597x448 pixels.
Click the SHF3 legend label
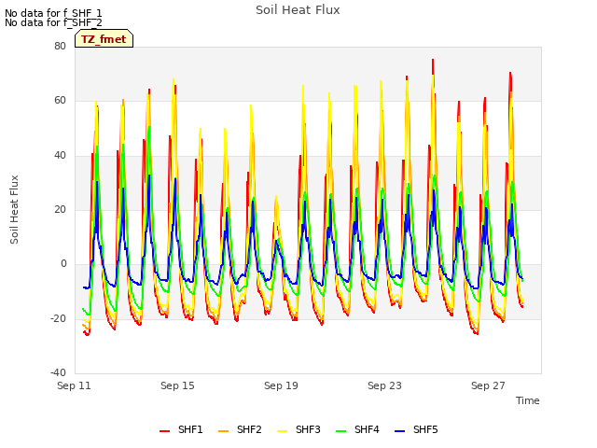click(x=308, y=429)
